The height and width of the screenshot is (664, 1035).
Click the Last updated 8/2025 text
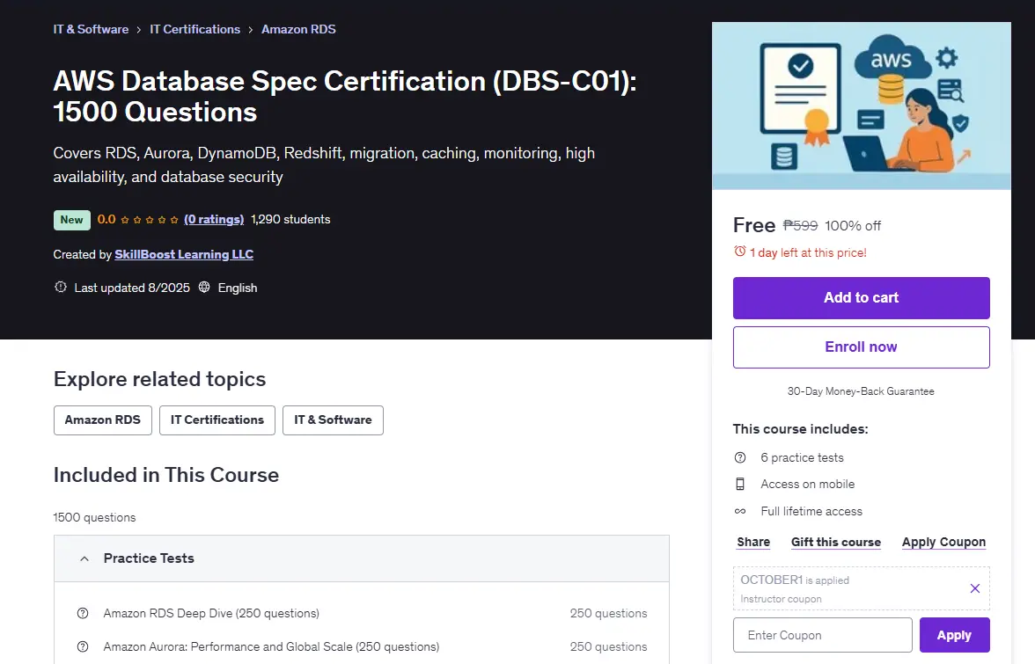click(132, 288)
